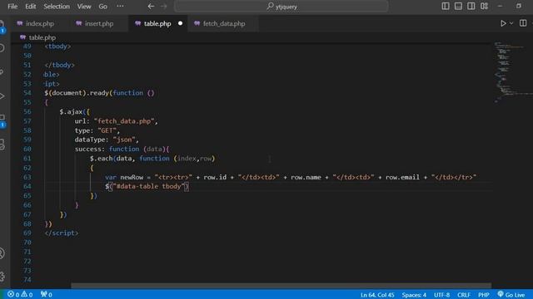Viewport: 533px width, 299px height.
Task: Go back with the left arrow
Action: [151, 6]
